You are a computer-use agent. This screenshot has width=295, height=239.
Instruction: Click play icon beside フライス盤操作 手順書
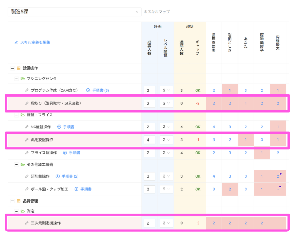65,153
